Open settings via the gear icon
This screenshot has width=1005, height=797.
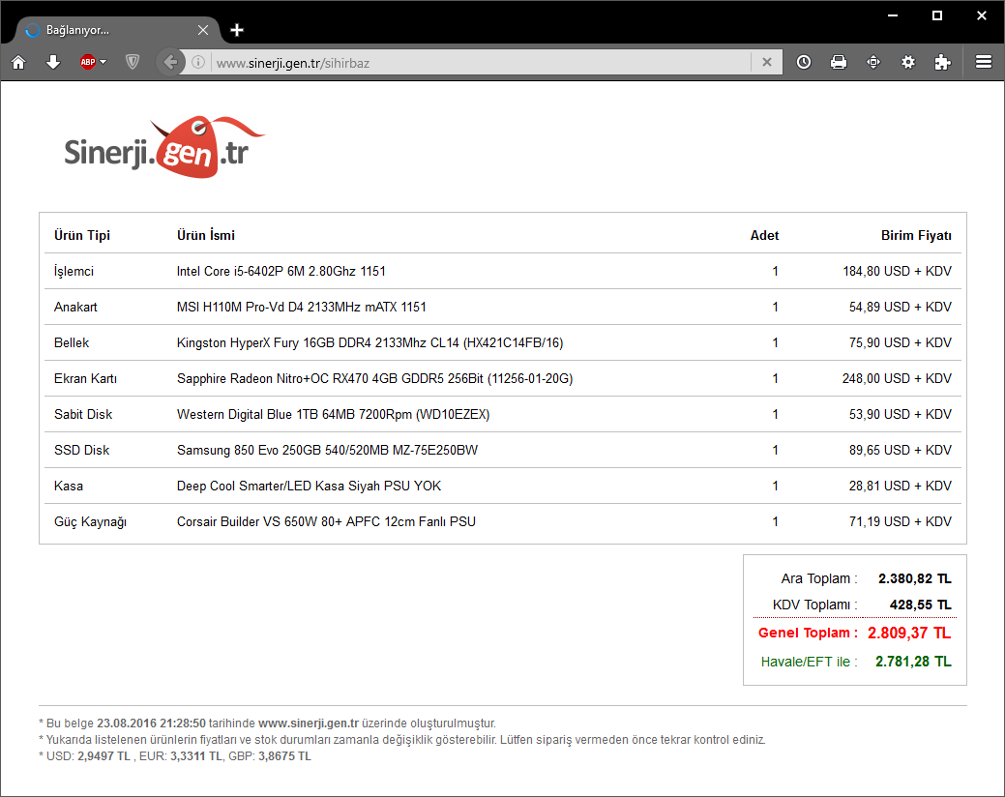coord(908,62)
